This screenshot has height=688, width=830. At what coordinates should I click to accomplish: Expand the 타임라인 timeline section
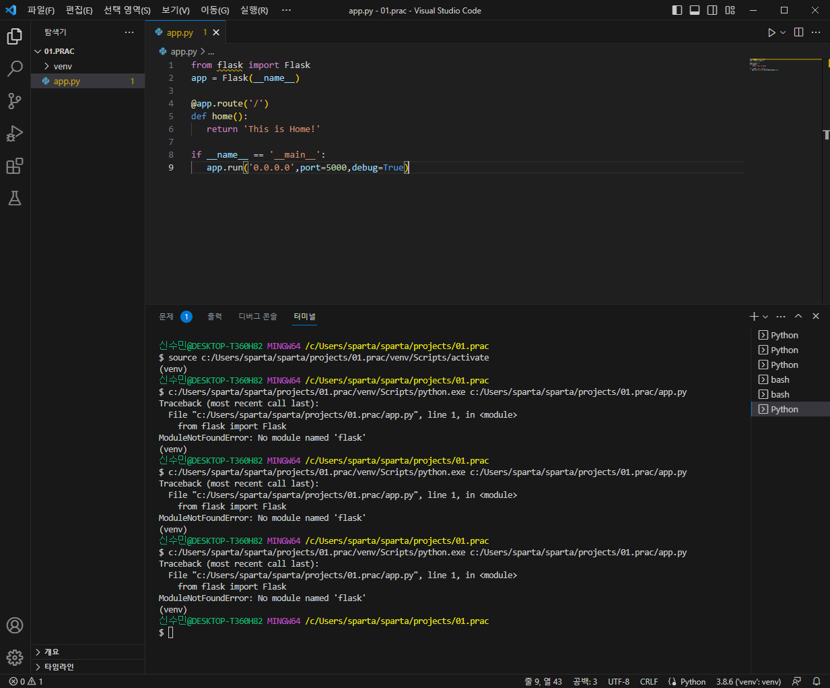pos(88,666)
